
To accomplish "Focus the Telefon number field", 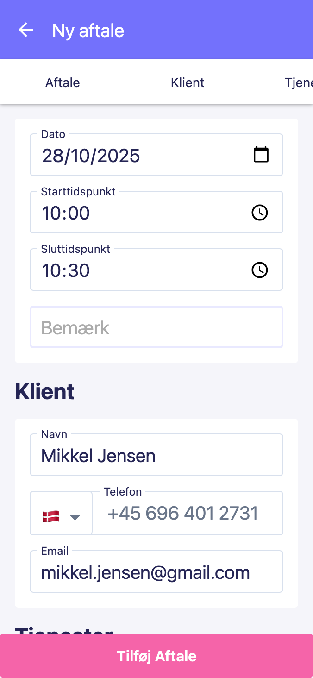I will point(188,514).
